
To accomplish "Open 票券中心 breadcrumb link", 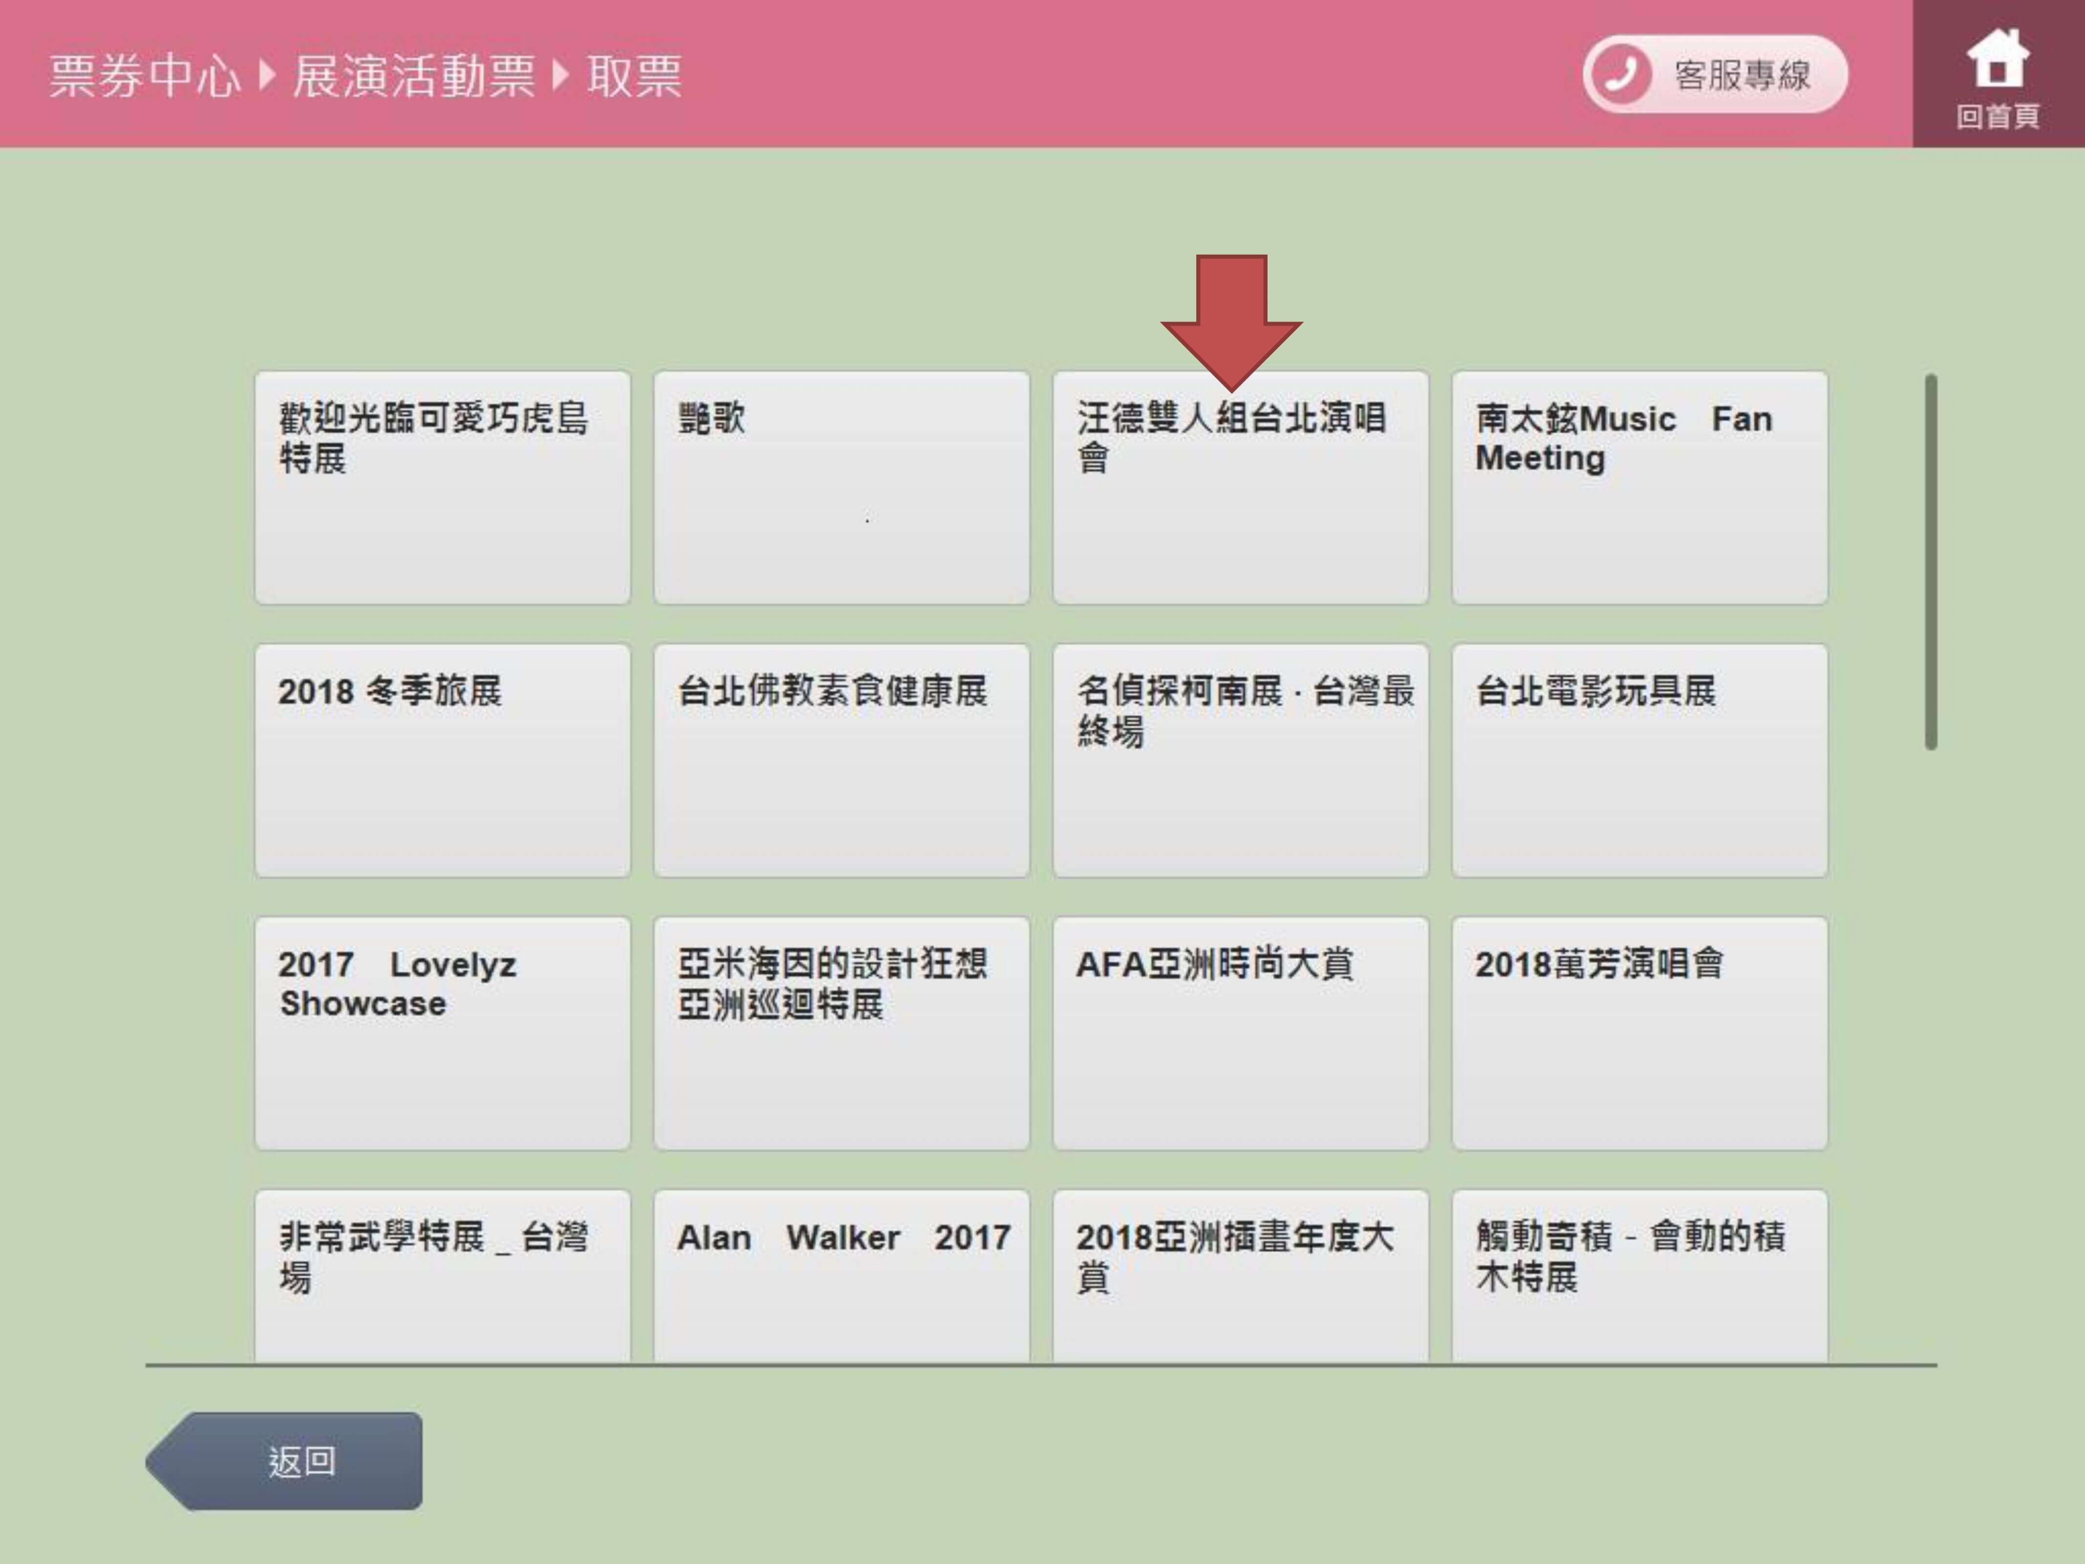I will (144, 75).
